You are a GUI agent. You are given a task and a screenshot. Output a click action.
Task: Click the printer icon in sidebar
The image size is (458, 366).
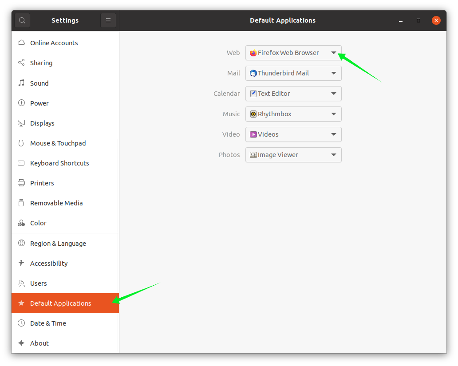click(21, 183)
